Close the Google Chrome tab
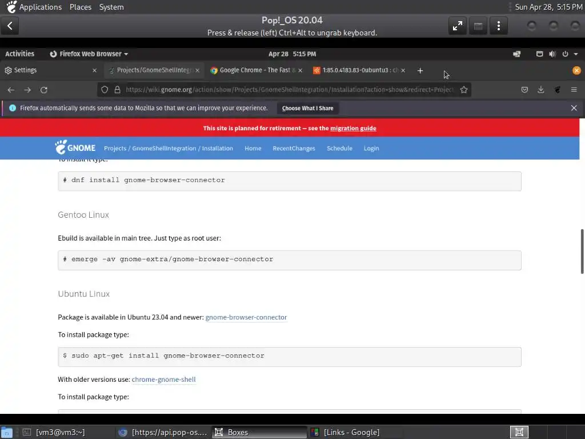This screenshot has height=439, width=585. 300,70
